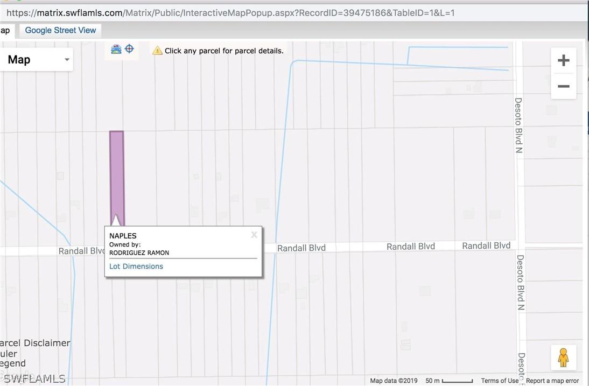Click the purple highlighted parcel
Screen dimensions: 589x386
pyautogui.click(x=116, y=172)
